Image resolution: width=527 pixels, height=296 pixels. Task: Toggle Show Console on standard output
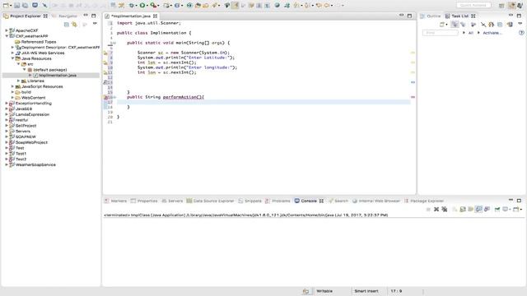pos(478,209)
